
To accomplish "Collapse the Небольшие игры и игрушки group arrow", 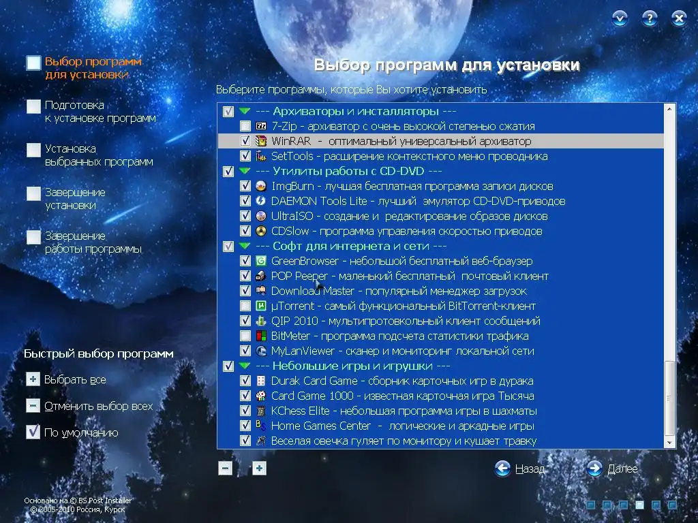I will [245, 366].
